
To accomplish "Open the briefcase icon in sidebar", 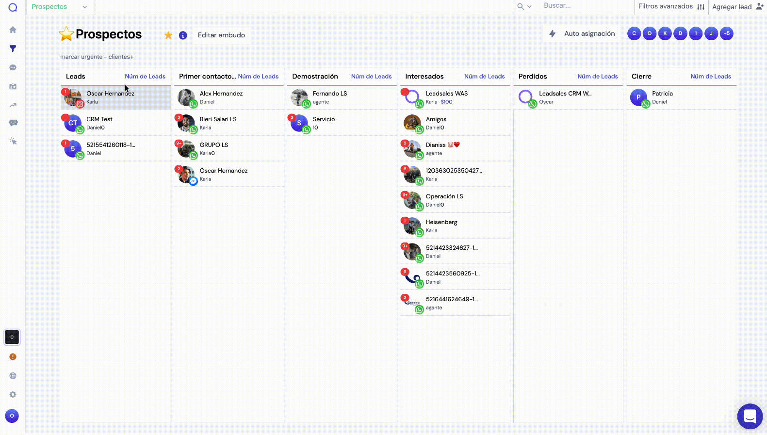I will tap(13, 86).
